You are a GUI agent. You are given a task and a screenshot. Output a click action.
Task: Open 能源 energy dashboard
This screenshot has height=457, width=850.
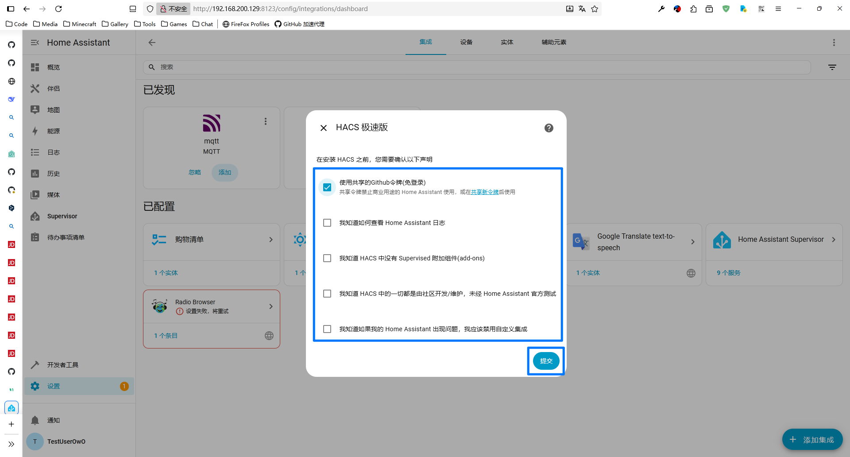[x=79, y=131]
